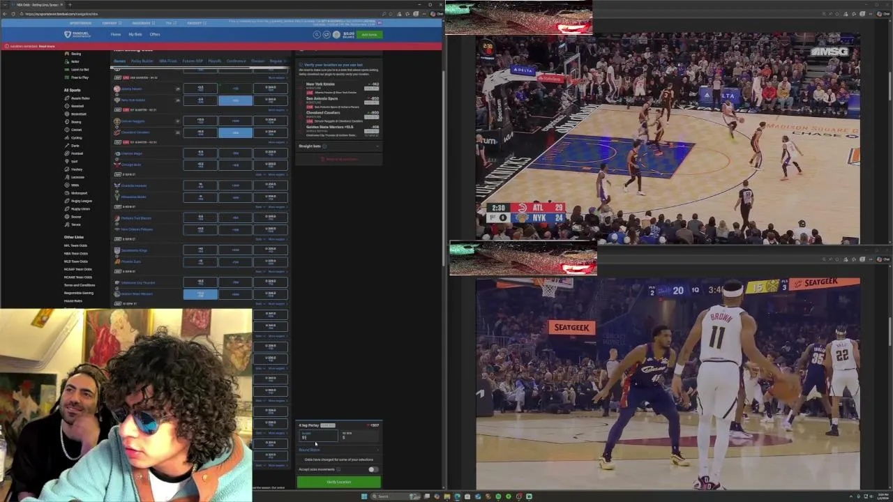Switch to the Games tab

[x=119, y=61]
